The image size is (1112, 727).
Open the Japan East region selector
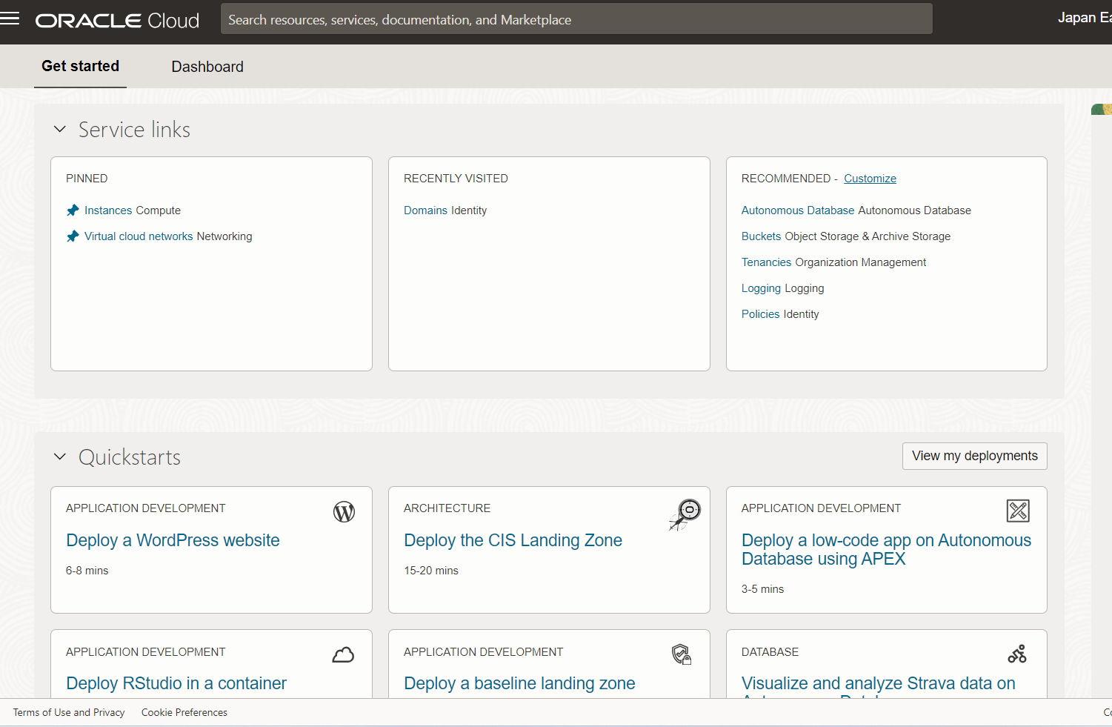pos(1085,18)
